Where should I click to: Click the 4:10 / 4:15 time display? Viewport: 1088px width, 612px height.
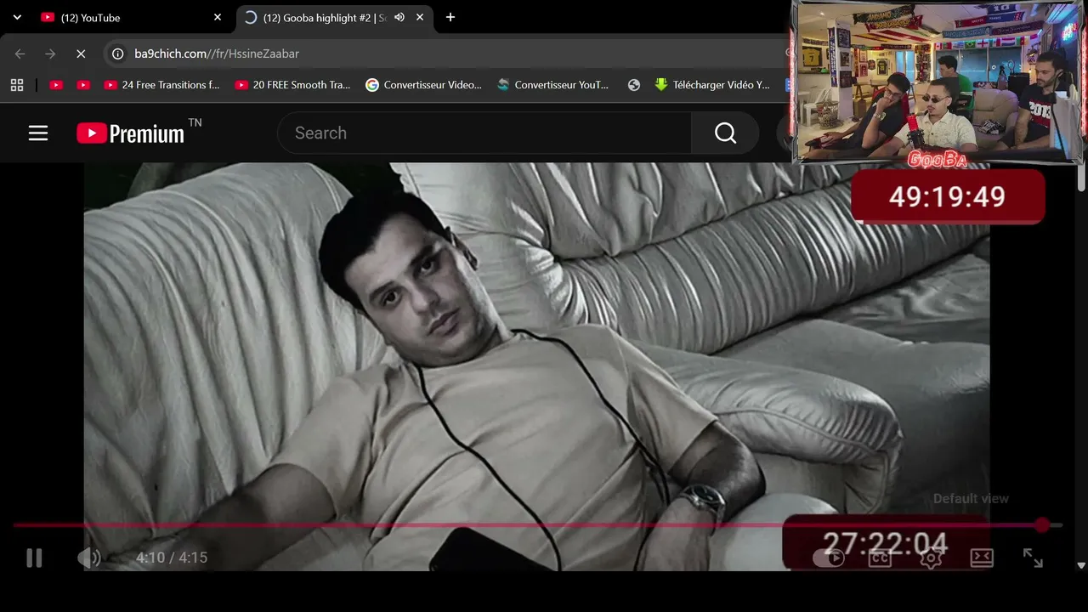point(172,558)
